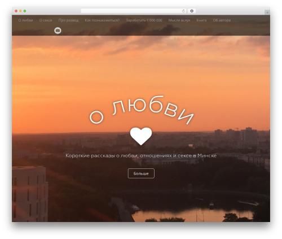Select 'Заработать 1 000 000' menu item
The width and height of the screenshot is (282, 239).
[144, 20]
